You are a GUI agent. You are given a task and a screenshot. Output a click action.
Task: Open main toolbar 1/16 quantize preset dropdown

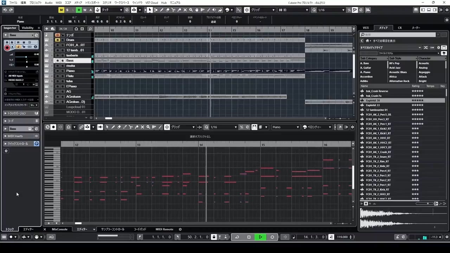(x=331, y=10)
